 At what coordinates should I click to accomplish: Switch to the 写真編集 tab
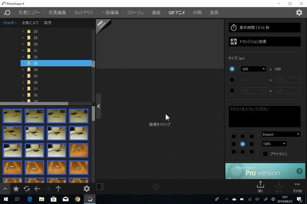(x=57, y=12)
